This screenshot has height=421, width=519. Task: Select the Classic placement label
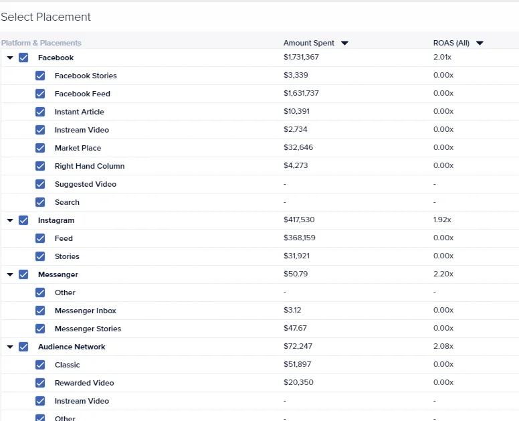[x=67, y=365]
